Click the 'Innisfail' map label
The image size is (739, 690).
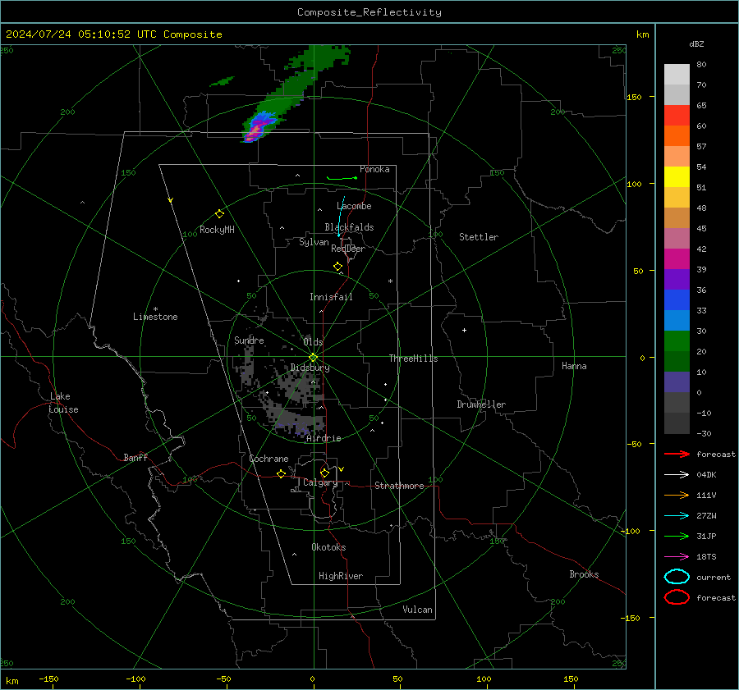point(332,297)
